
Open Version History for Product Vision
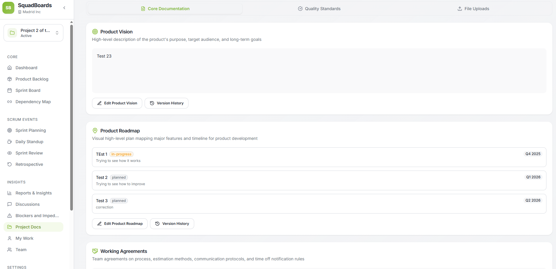pos(166,103)
